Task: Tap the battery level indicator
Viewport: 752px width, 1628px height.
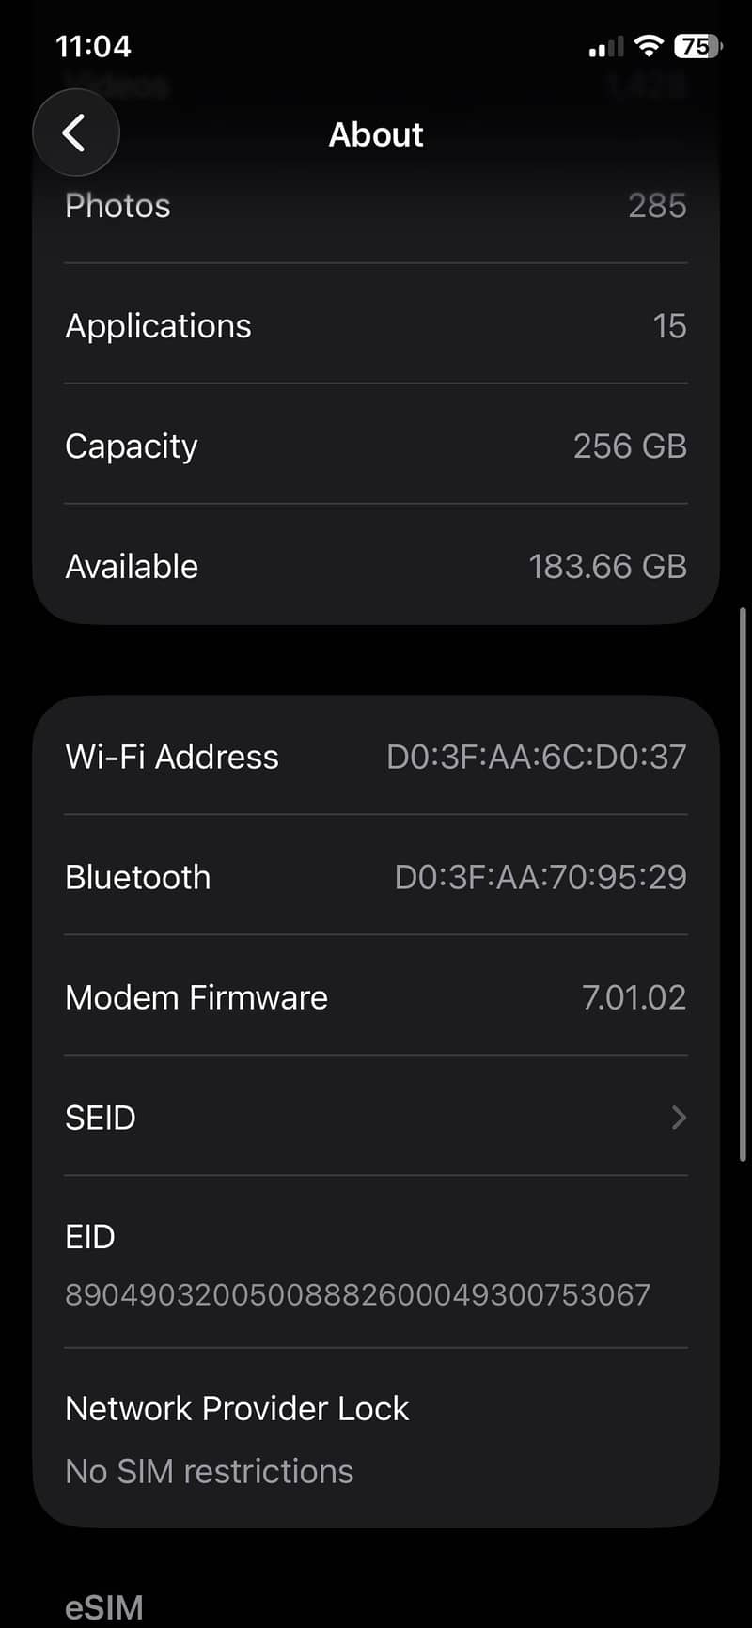Action: point(698,45)
